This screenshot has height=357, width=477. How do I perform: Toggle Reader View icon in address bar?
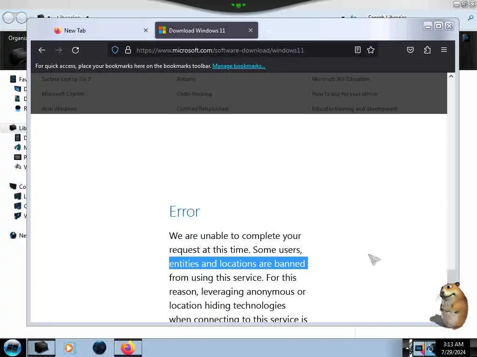[x=358, y=50]
